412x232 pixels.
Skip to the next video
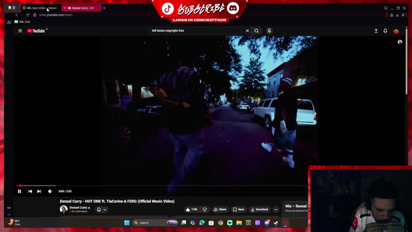39,191
